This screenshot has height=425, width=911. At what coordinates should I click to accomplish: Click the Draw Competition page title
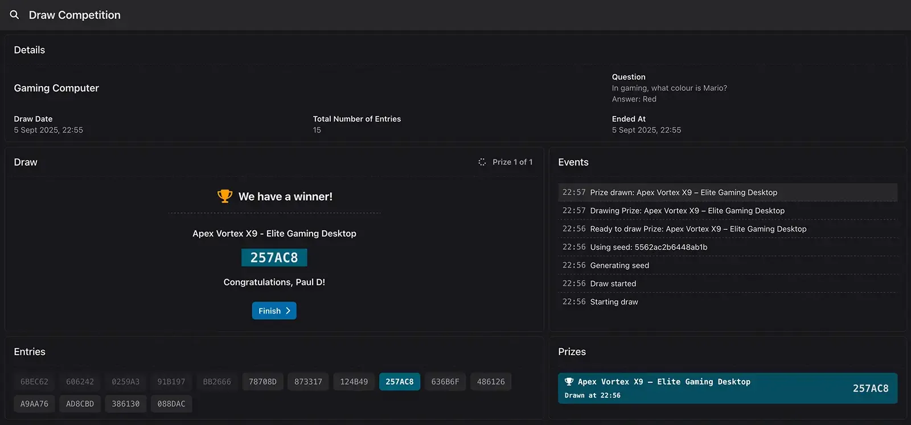(x=75, y=15)
